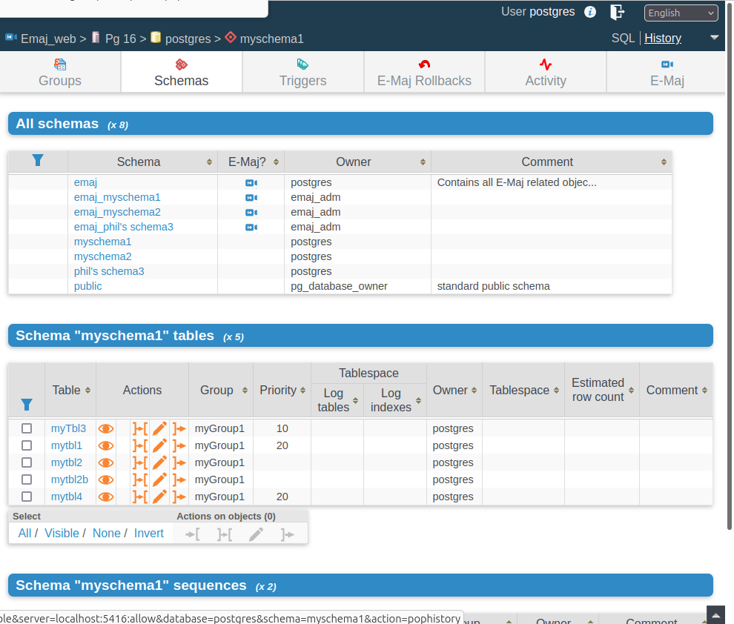Click the logout icon next to user info
This screenshot has width=734, height=624.
coord(618,12)
